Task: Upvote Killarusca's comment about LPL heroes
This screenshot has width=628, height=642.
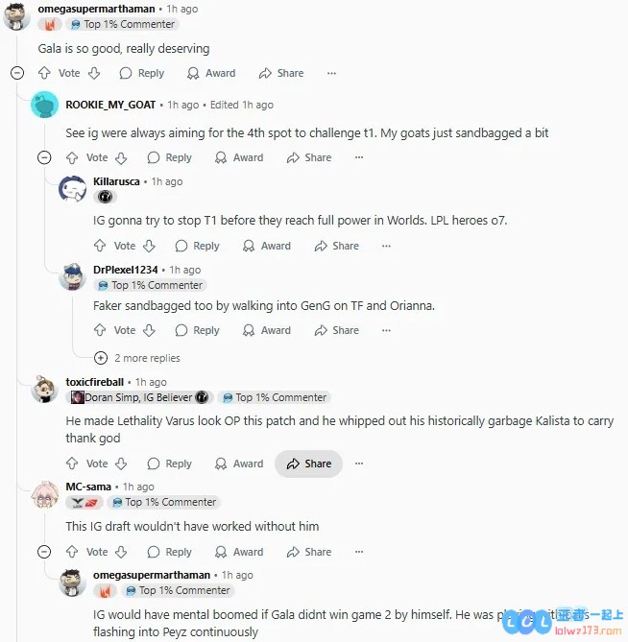Action: [100, 246]
